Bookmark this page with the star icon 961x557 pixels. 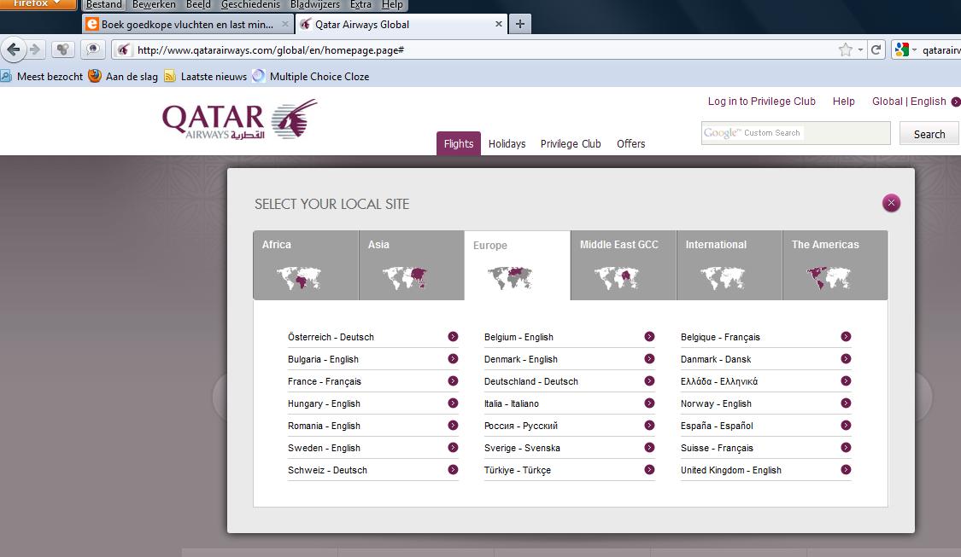(x=845, y=49)
